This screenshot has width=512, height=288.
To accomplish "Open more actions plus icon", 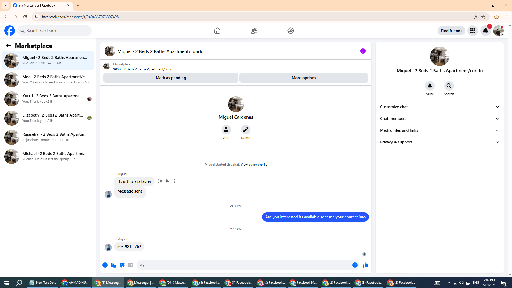I will click(x=105, y=265).
